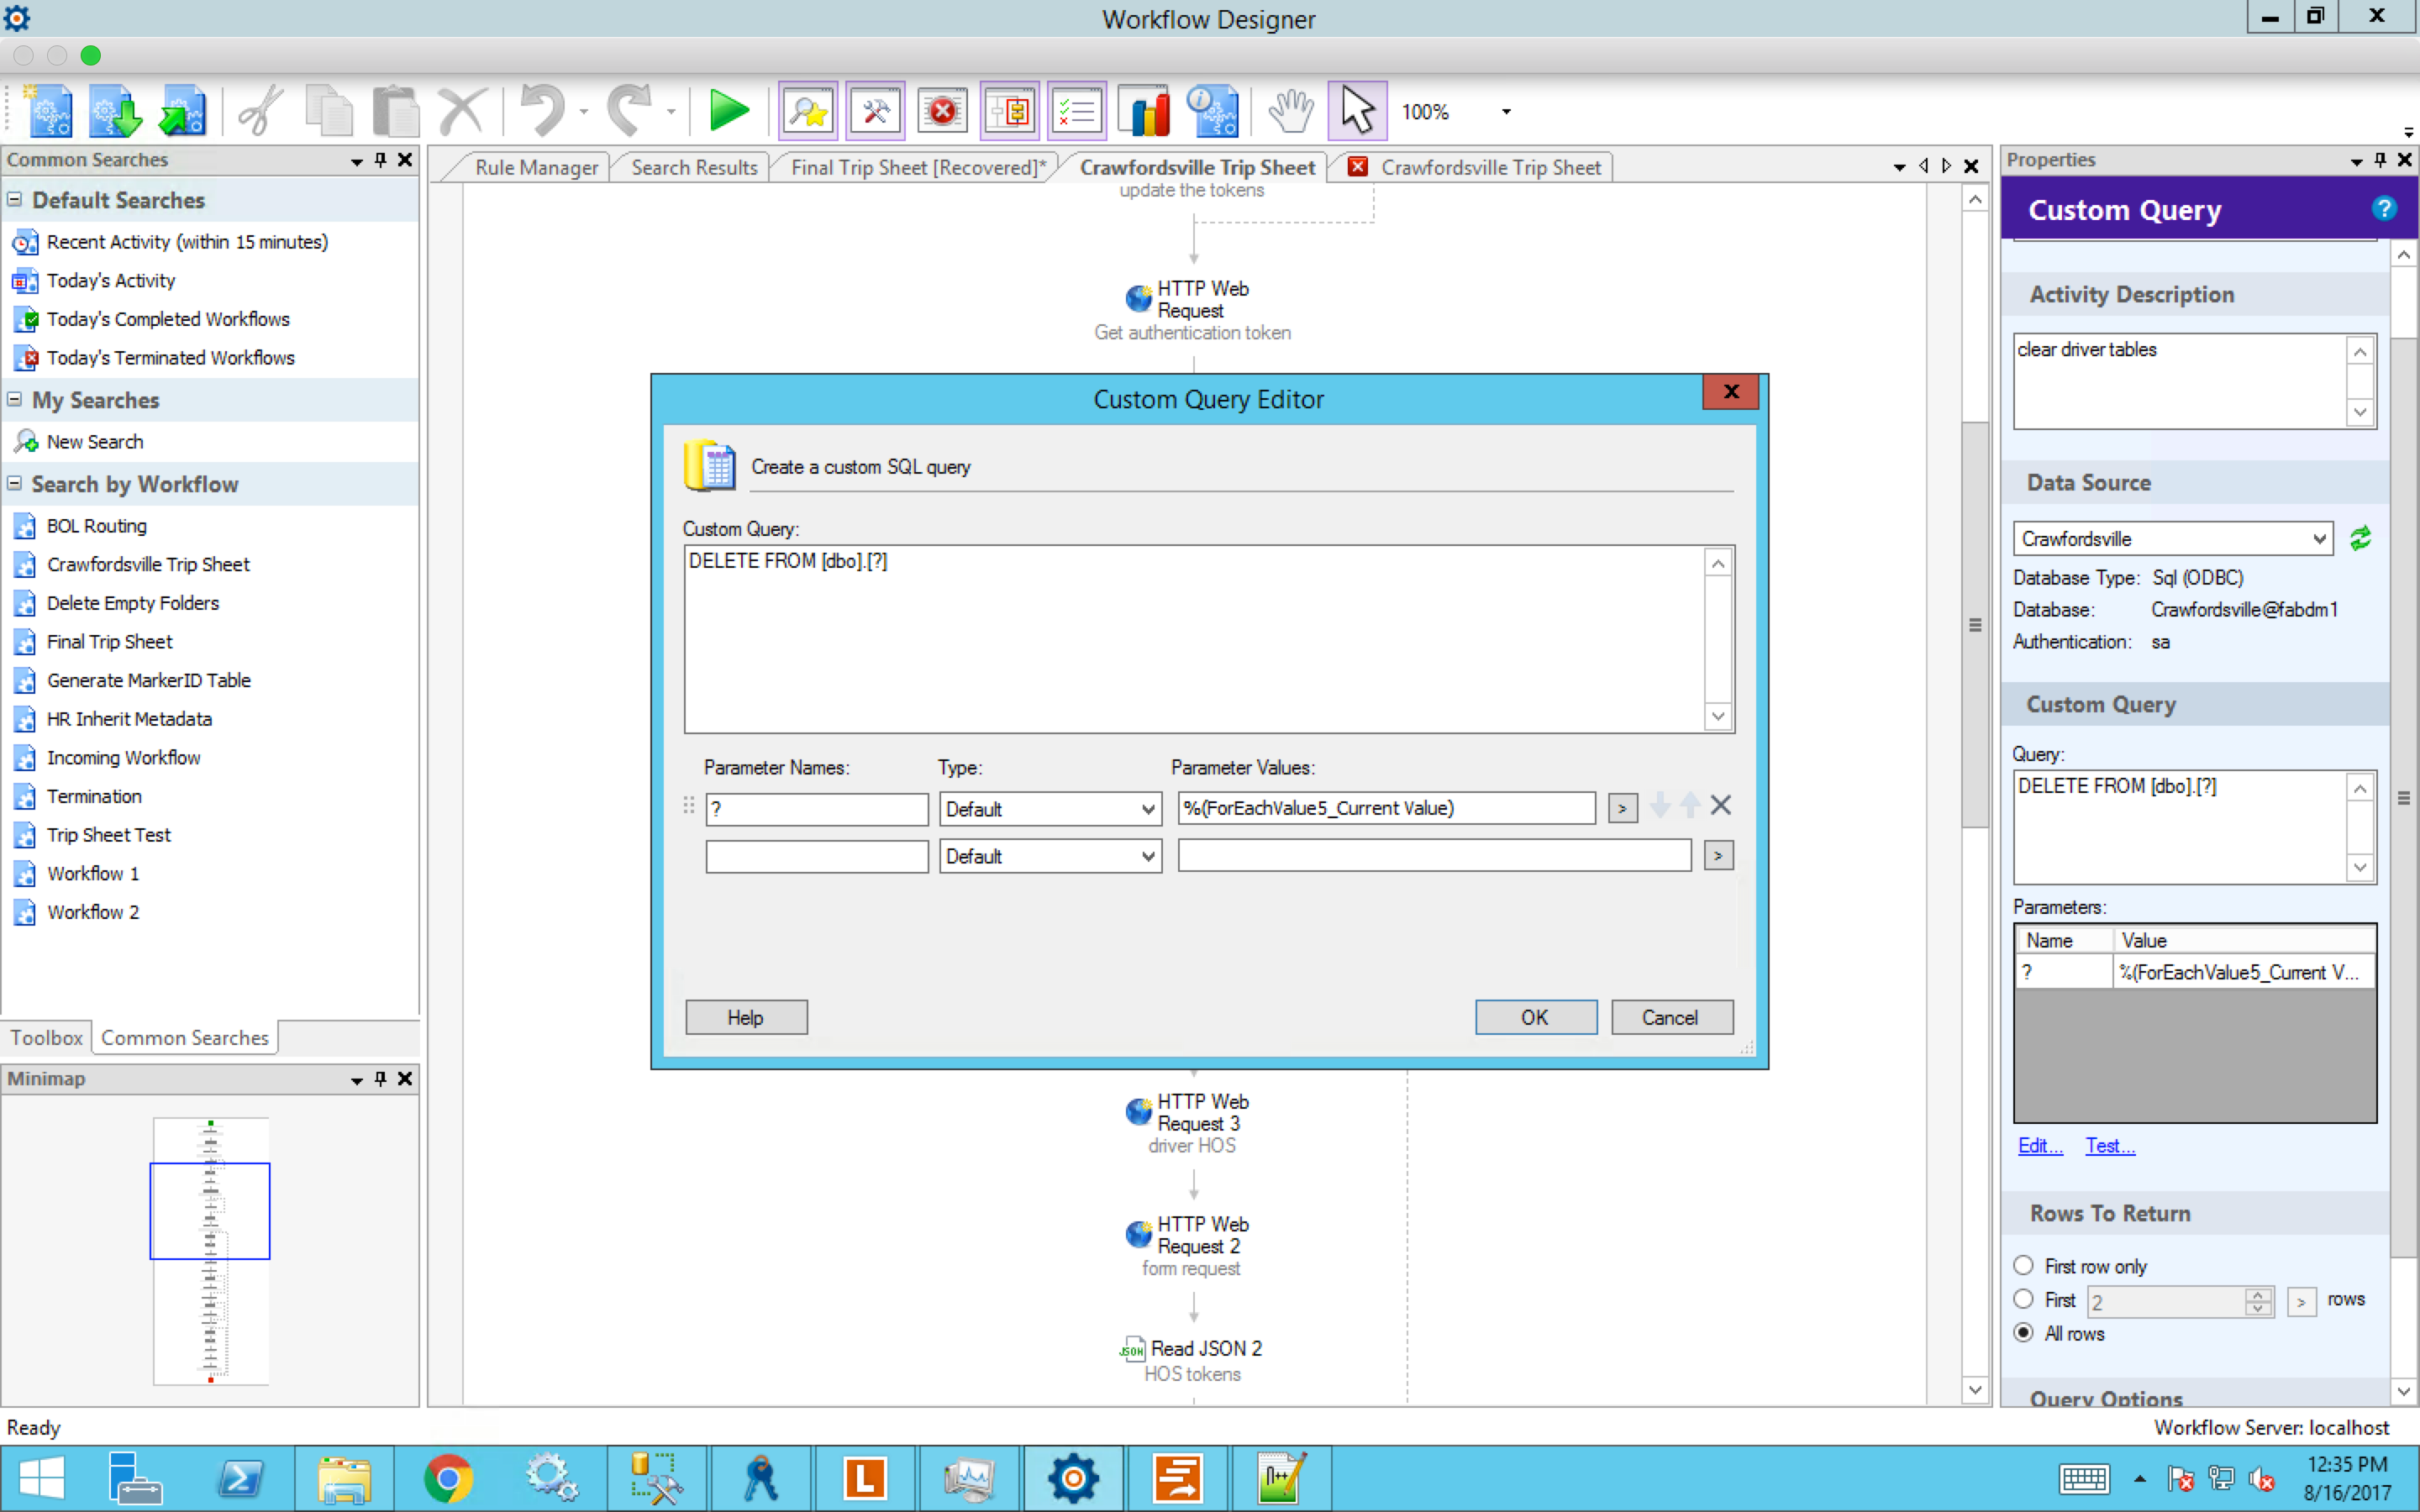Image resolution: width=2420 pixels, height=1512 pixels.
Task: Select the First N rows radio button
Action: coord(2024,1299)
